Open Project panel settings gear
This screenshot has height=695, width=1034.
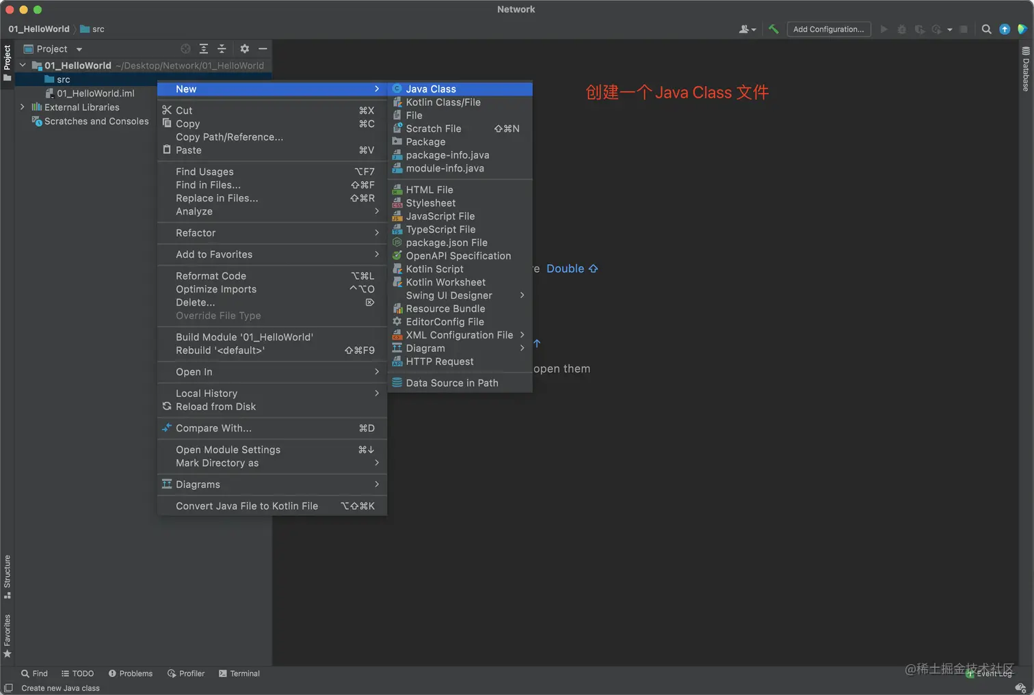[245, 49]
